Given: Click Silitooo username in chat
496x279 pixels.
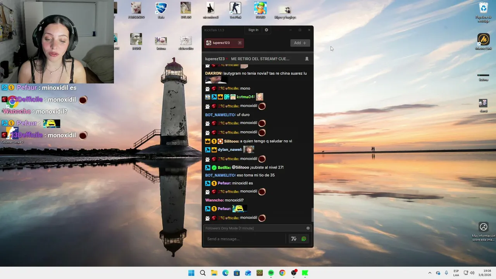Looking at the screenshot, I should tap(232, 141).
